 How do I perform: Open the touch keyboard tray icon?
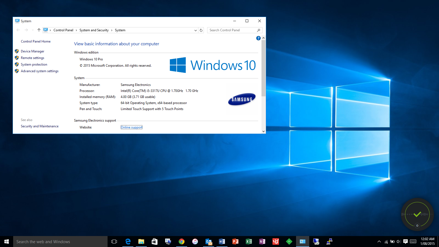413,242
